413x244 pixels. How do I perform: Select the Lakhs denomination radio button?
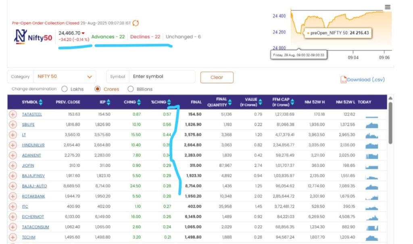point(65,89)
